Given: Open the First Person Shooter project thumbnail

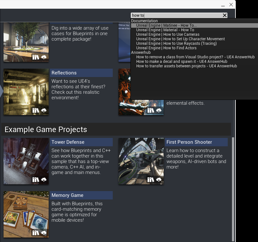Looking at the screenshot, I should pyautogui.click(x=141, y=161).
